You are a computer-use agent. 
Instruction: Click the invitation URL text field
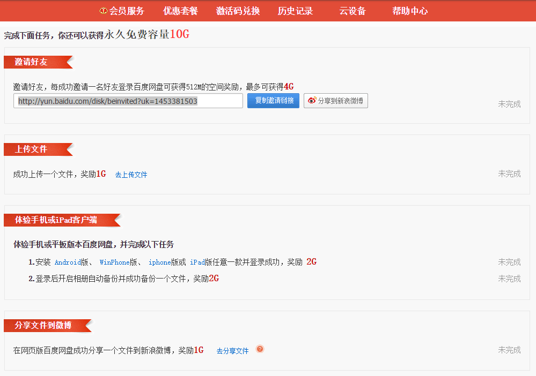coord(128,101)
